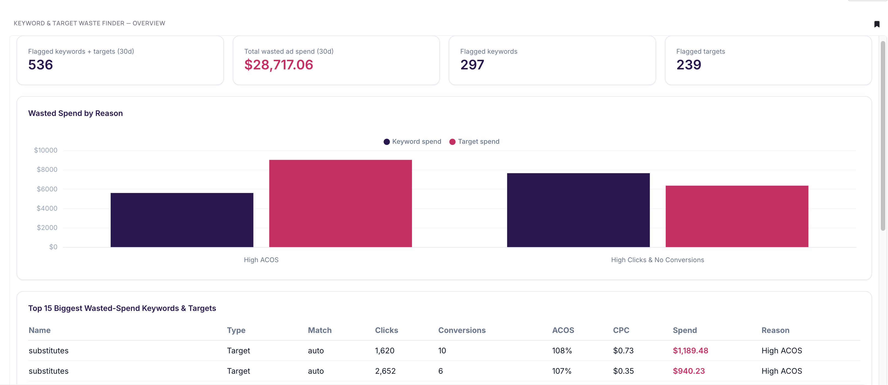This screenshot has height=385, width=888.
Task: Click the $0.35 CPC cell
Action: tap(623, 371)
